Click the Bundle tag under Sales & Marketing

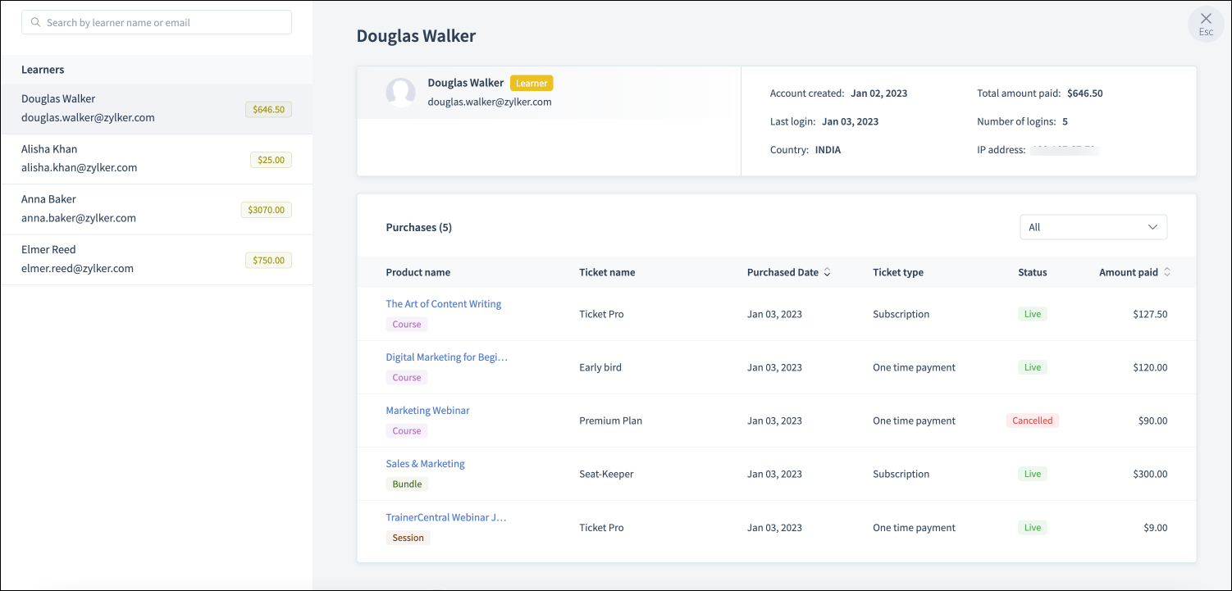(407, 484)
